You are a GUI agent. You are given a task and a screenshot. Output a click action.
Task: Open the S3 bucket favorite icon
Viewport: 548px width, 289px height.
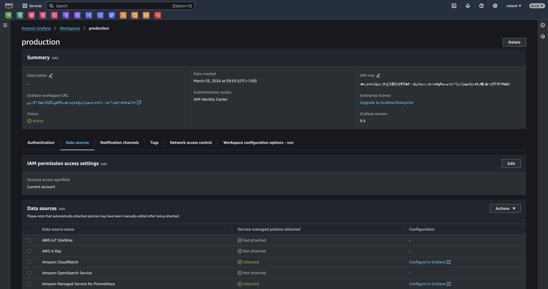pos(8,15)
